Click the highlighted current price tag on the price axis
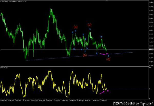Screen dimensions: 154x106 (x=151, y=50)
